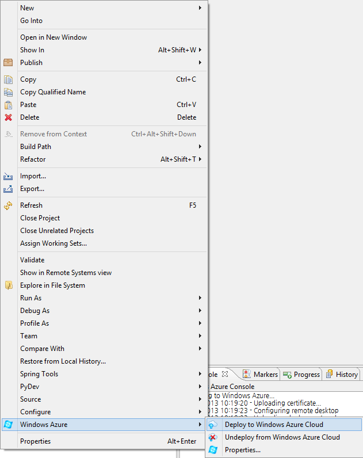Switch to the Progress tab
This screenshot has width=363, height=458.
(301, 374)
